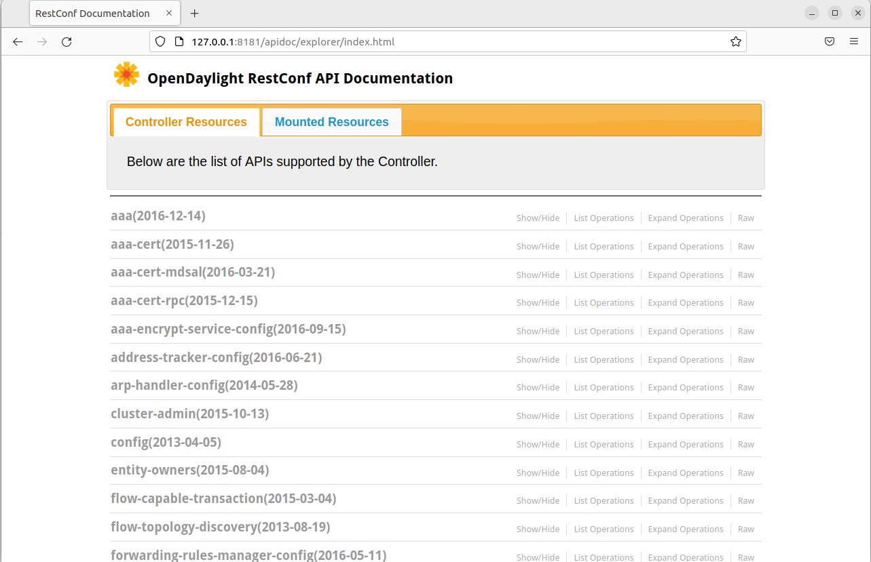Toggle Show/Hide for flow-capable-transaction row
871x562 pixels.
tap(538, 501)
